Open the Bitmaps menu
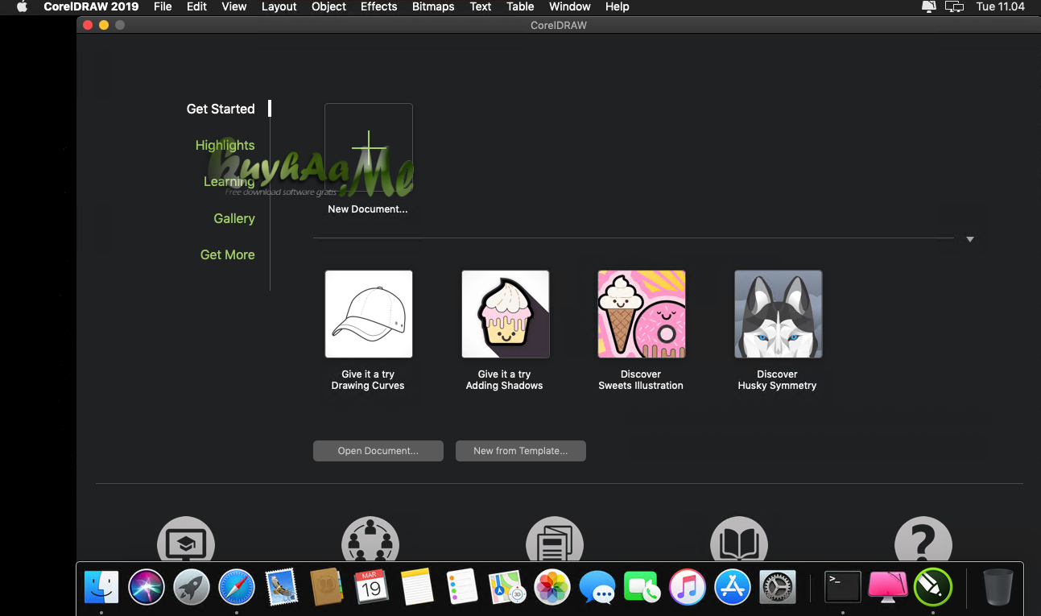Viewport: 1041px width, 616px height. (x=433, y=6)
